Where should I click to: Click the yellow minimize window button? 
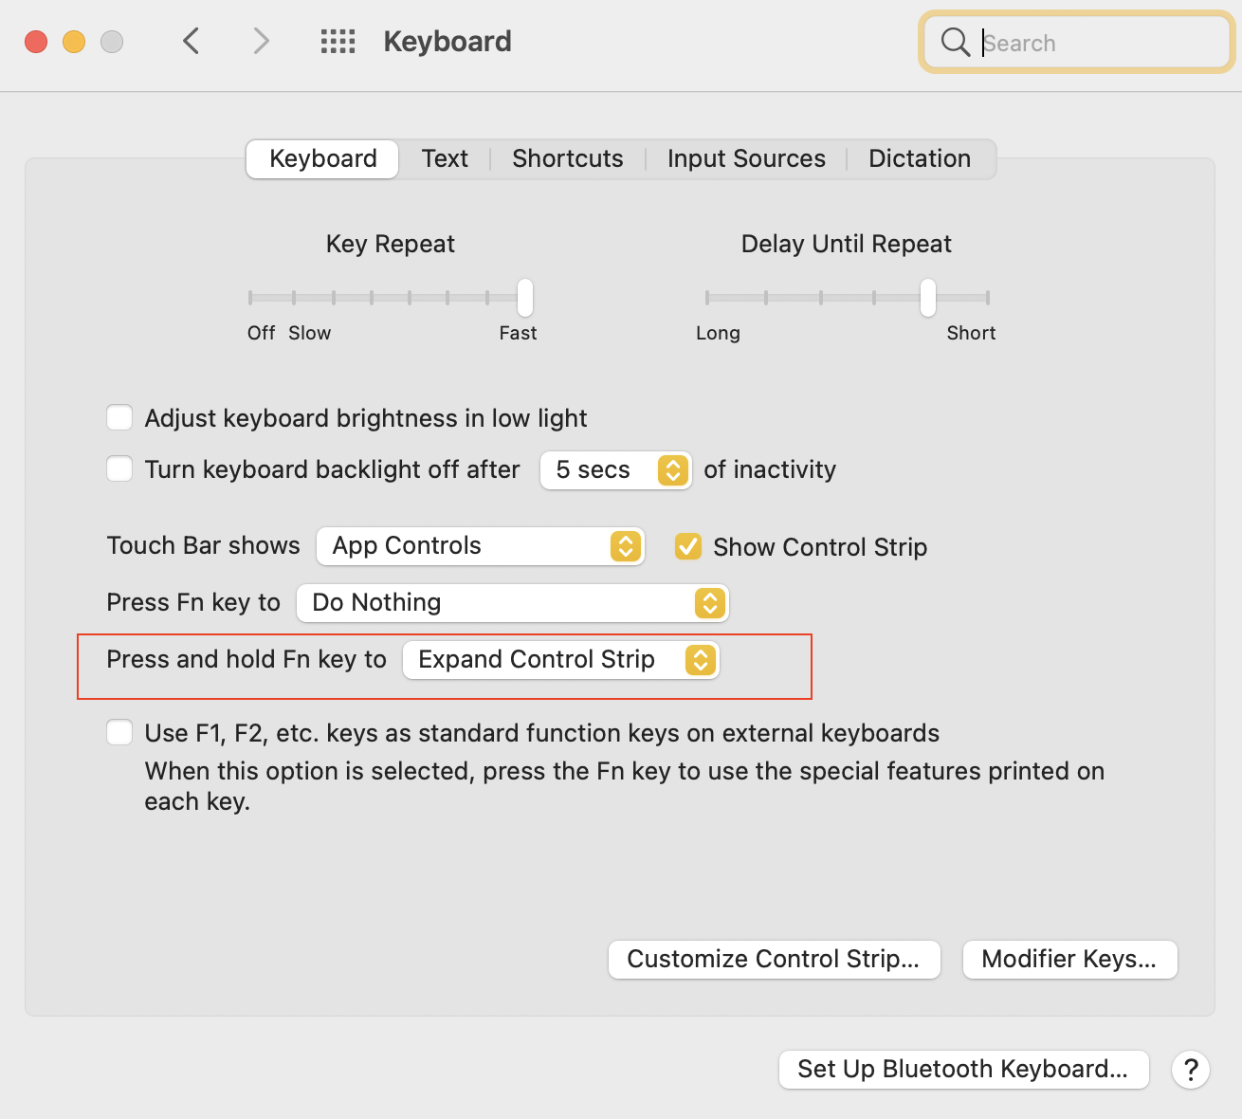pos(74,42)
